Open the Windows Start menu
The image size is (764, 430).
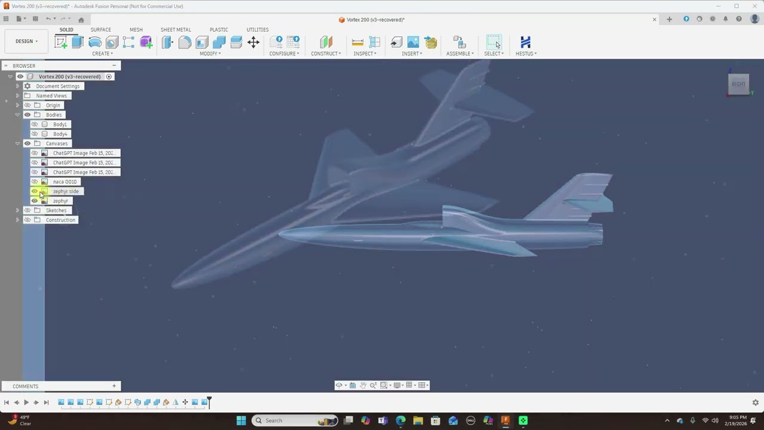(241, 420)
